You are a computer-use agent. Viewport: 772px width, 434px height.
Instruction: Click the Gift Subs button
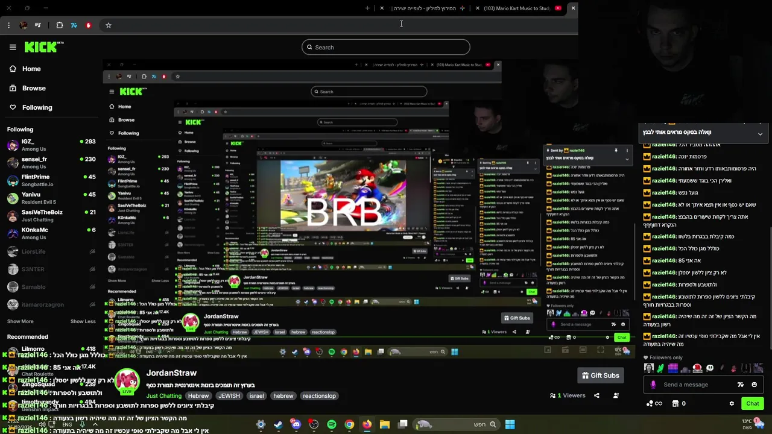pos(600,376)
